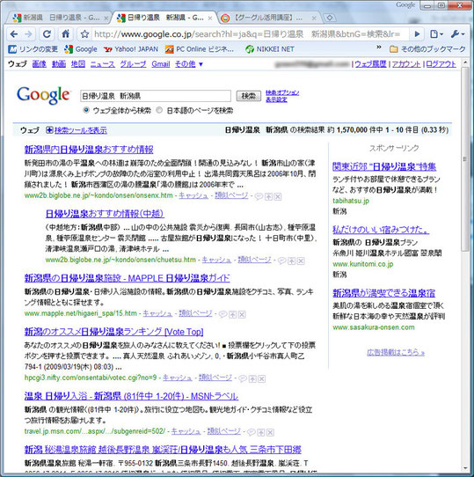This screenshot has width=474, height=477.
Task: Click the scrollbar down arrow
Action: click(465, 468)
